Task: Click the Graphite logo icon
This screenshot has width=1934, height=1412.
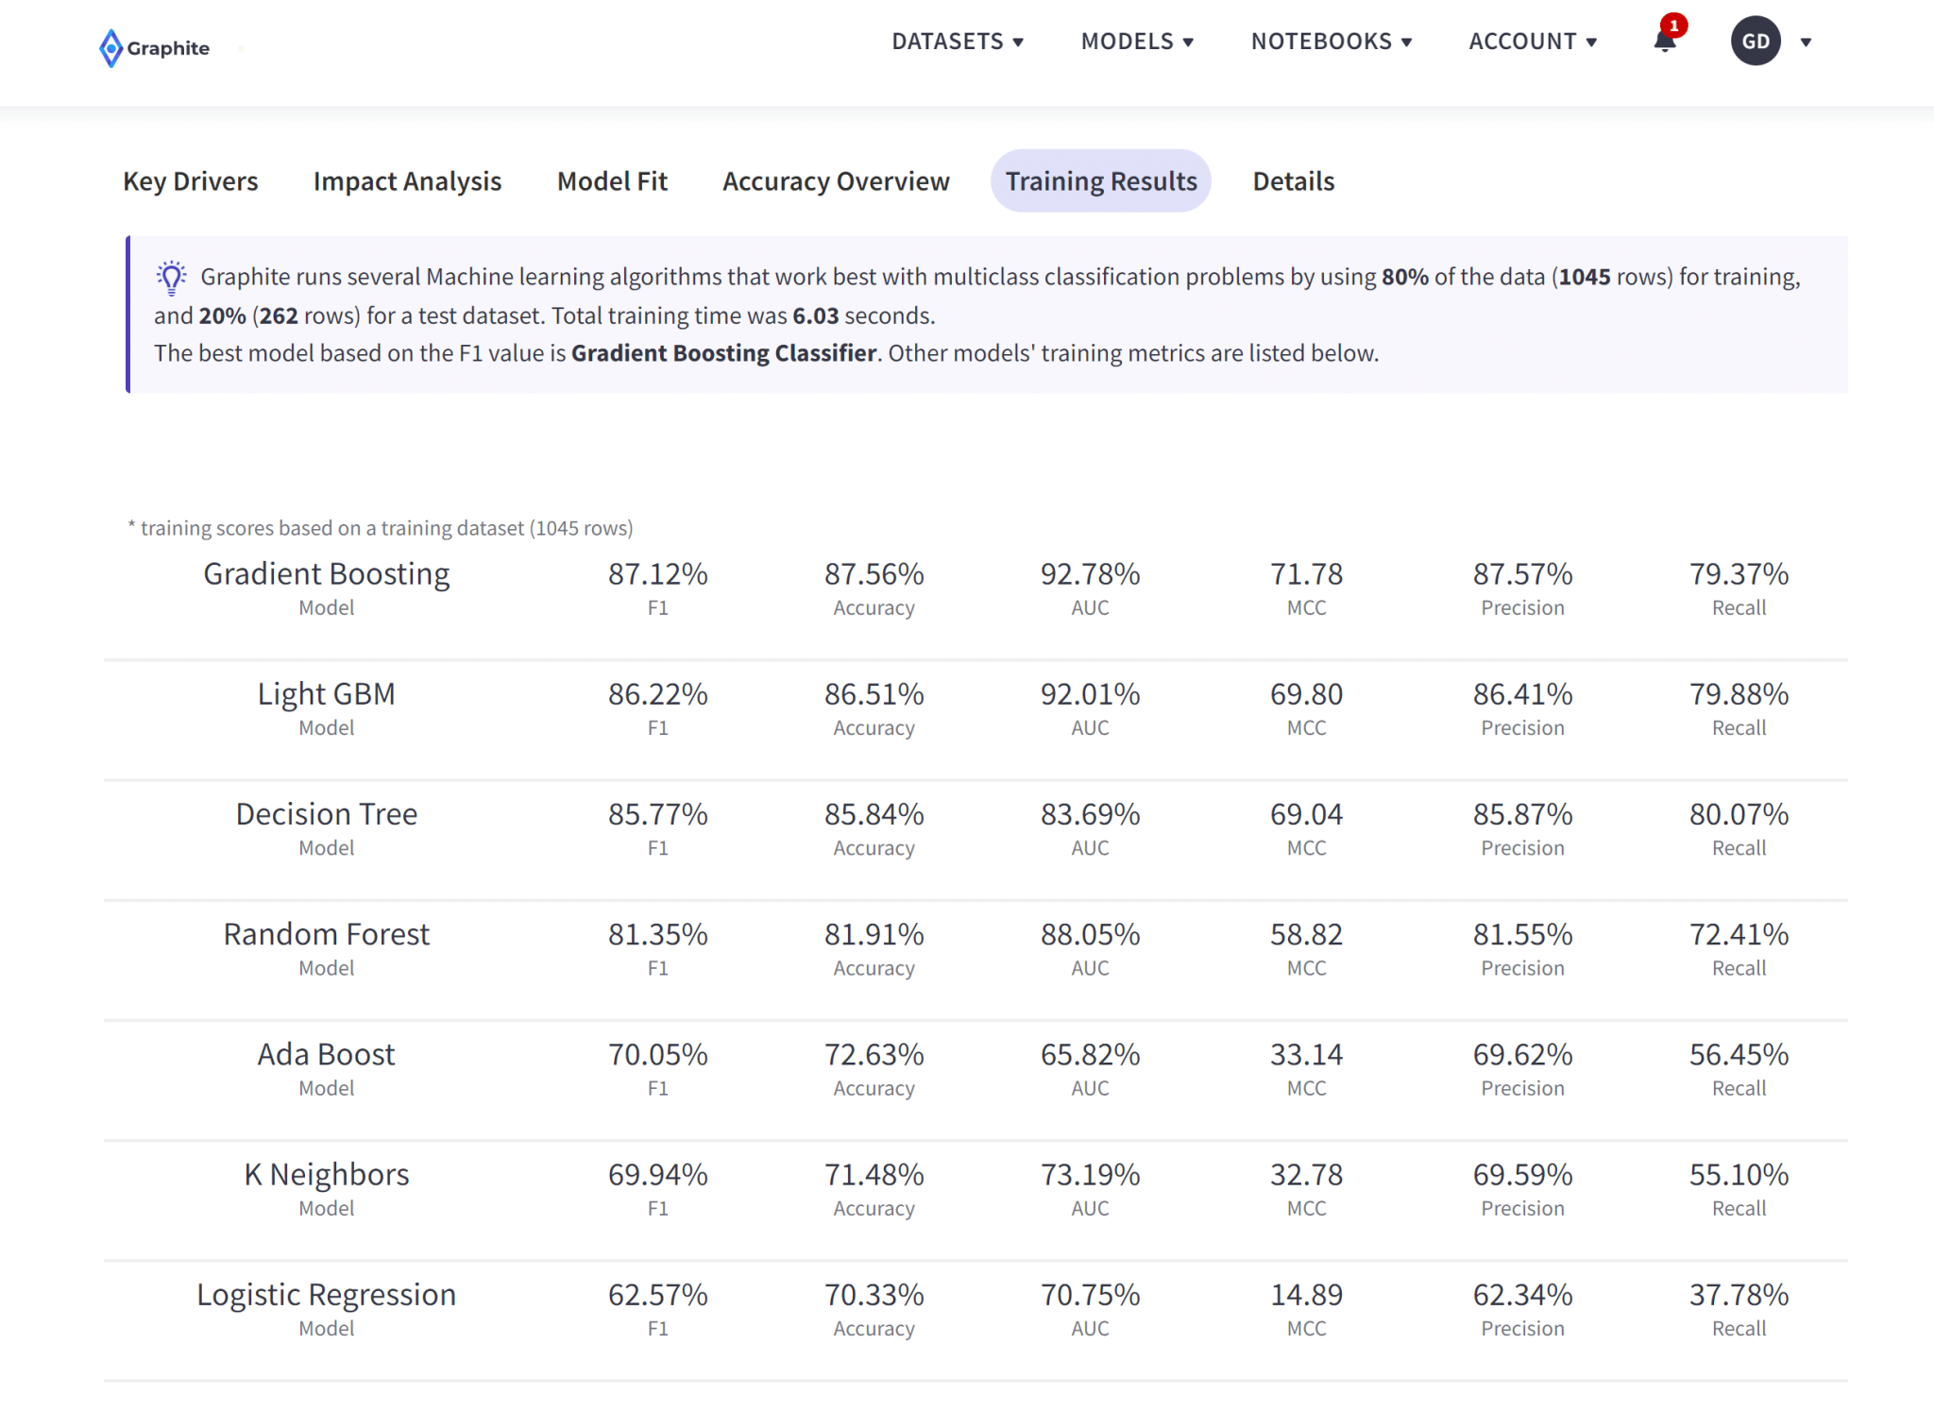Action: 110,48
